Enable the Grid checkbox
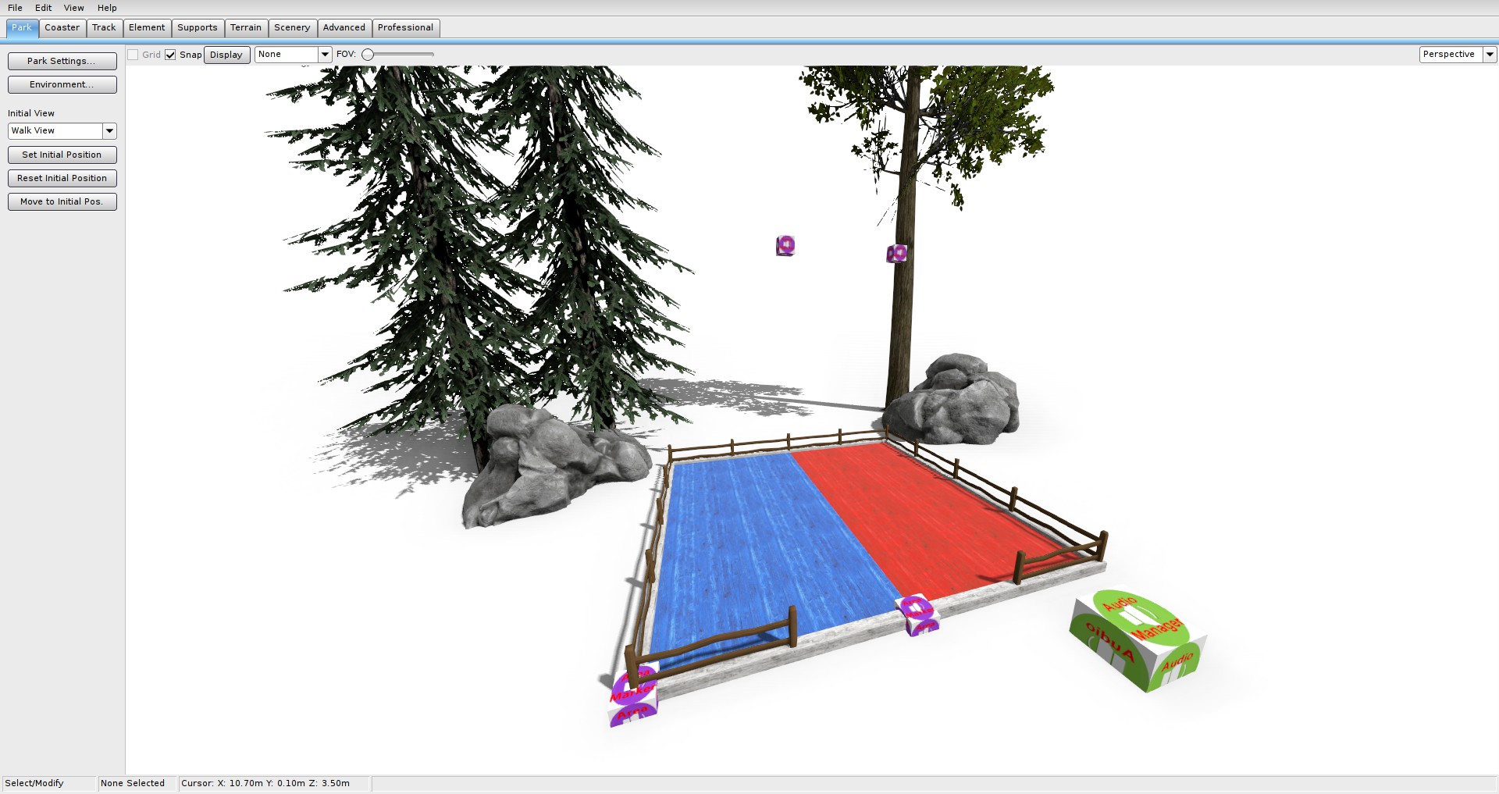 point(134,55)
